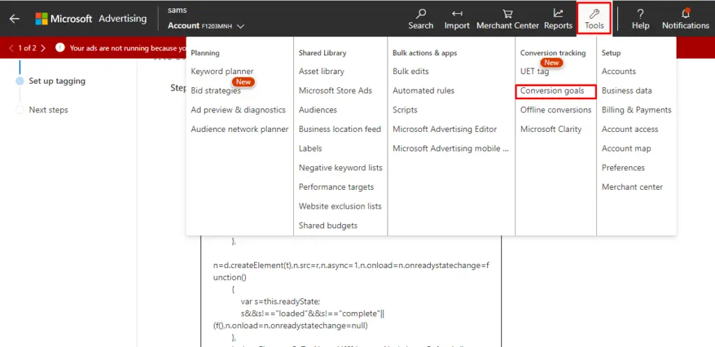Open Microsoft Clarity

[x=551, y=129]
